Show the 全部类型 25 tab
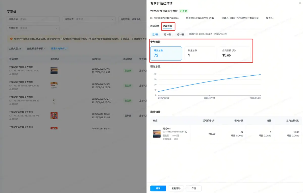This screenshot has height=193, width=303. [15, 48]
